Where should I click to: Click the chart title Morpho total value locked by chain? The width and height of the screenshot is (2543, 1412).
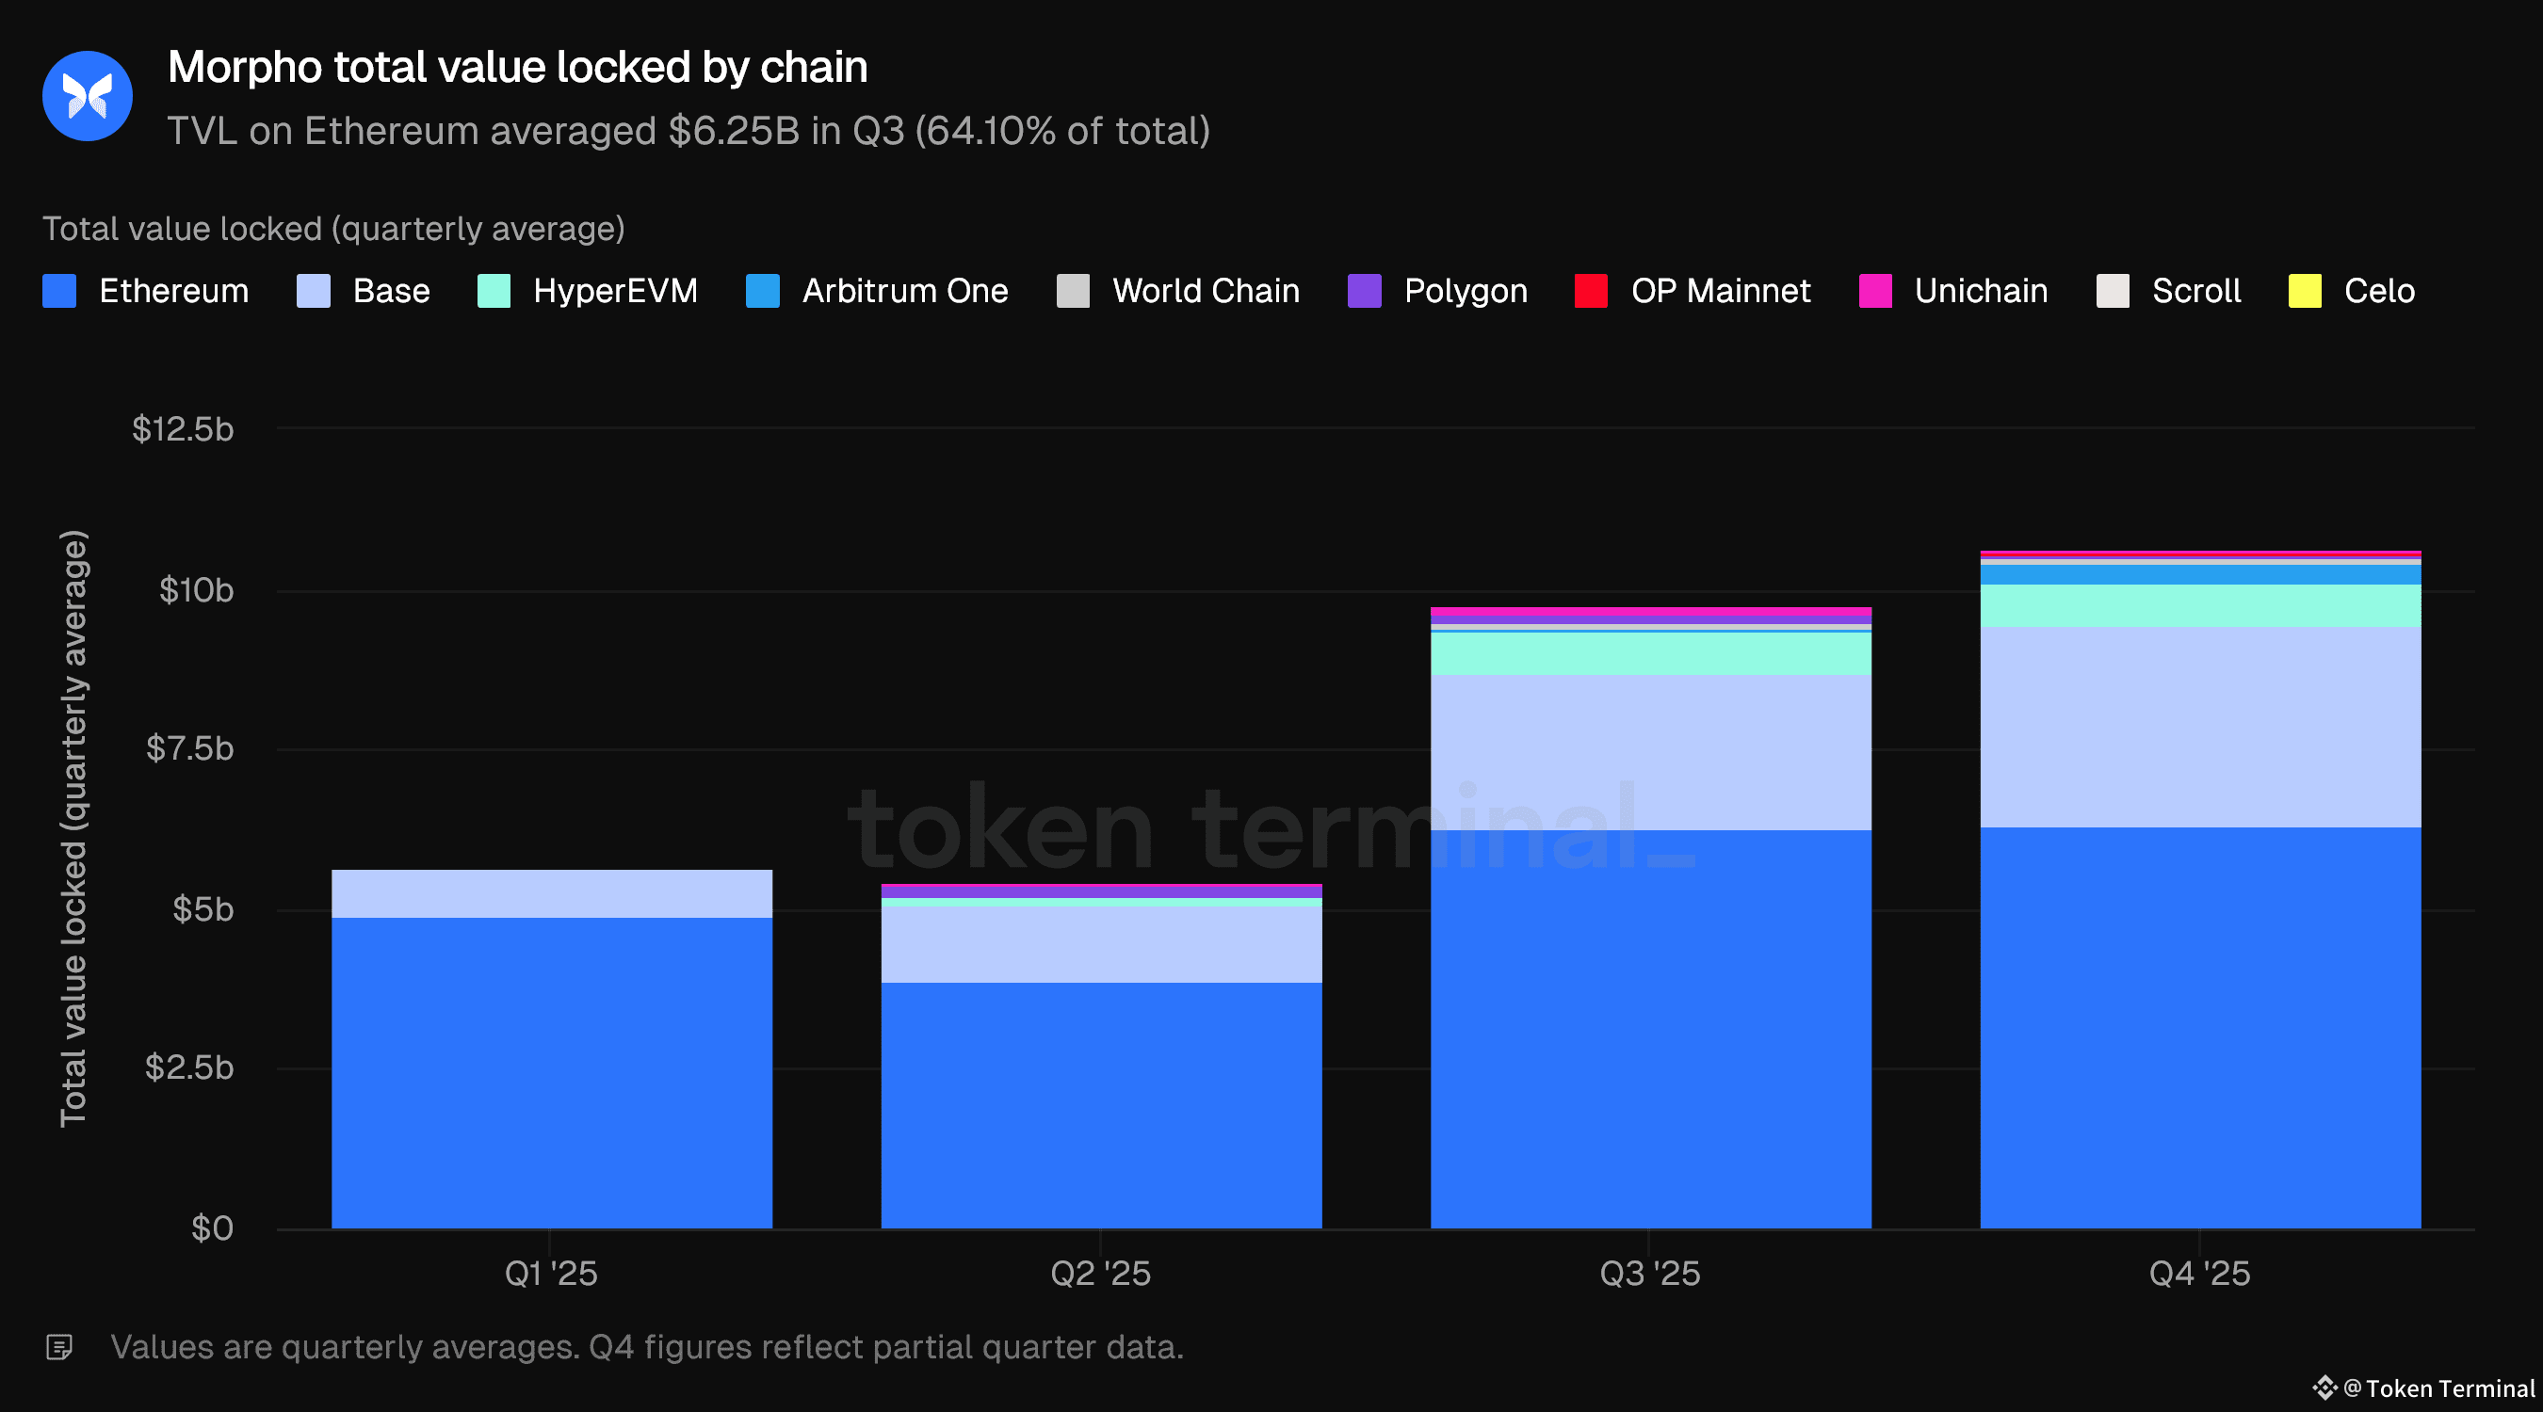click(517, 67)
